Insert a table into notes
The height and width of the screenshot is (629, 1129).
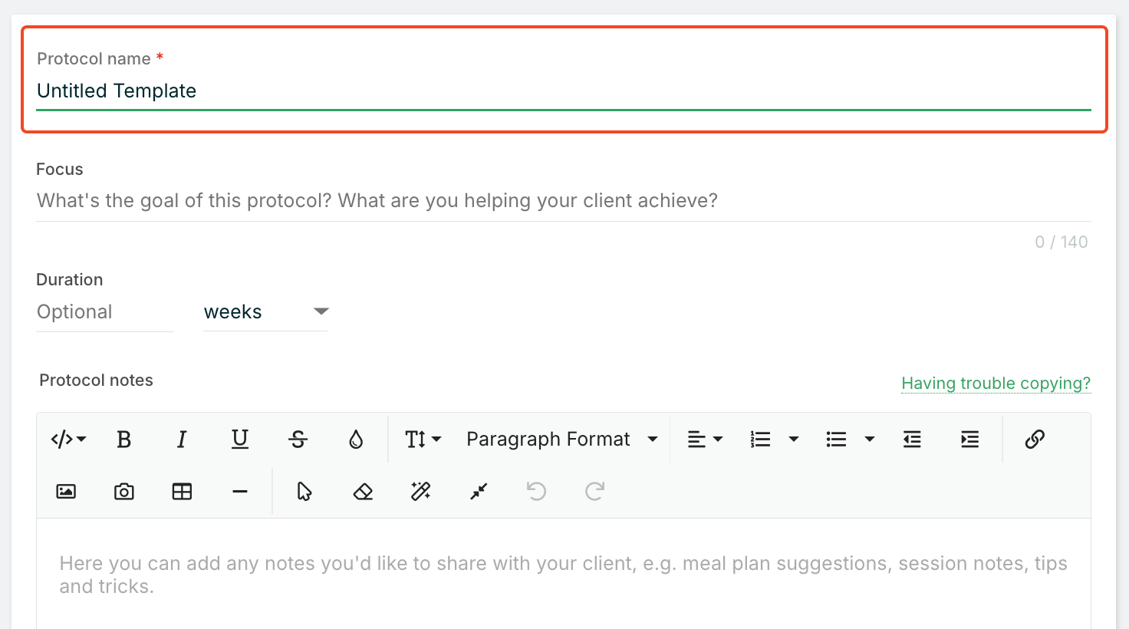coord(182,492)
